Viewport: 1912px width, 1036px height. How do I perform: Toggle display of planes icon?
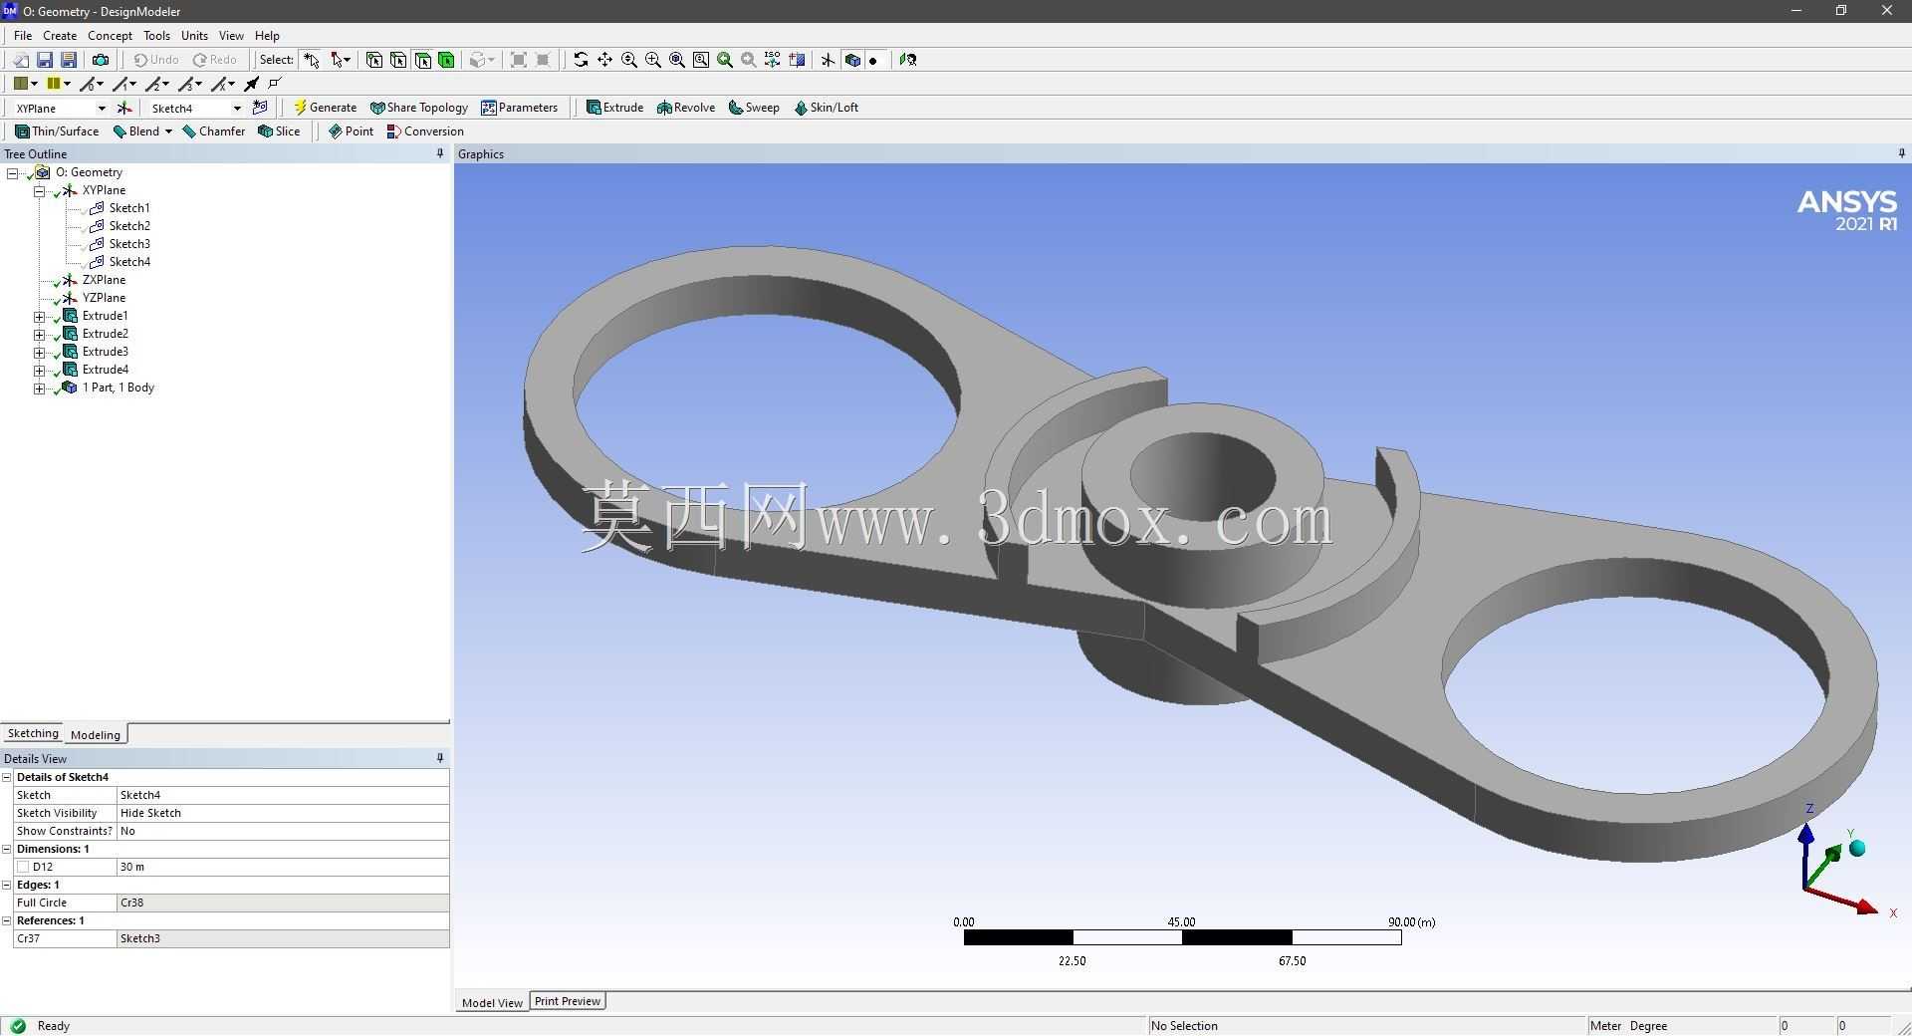click(828, 60)
